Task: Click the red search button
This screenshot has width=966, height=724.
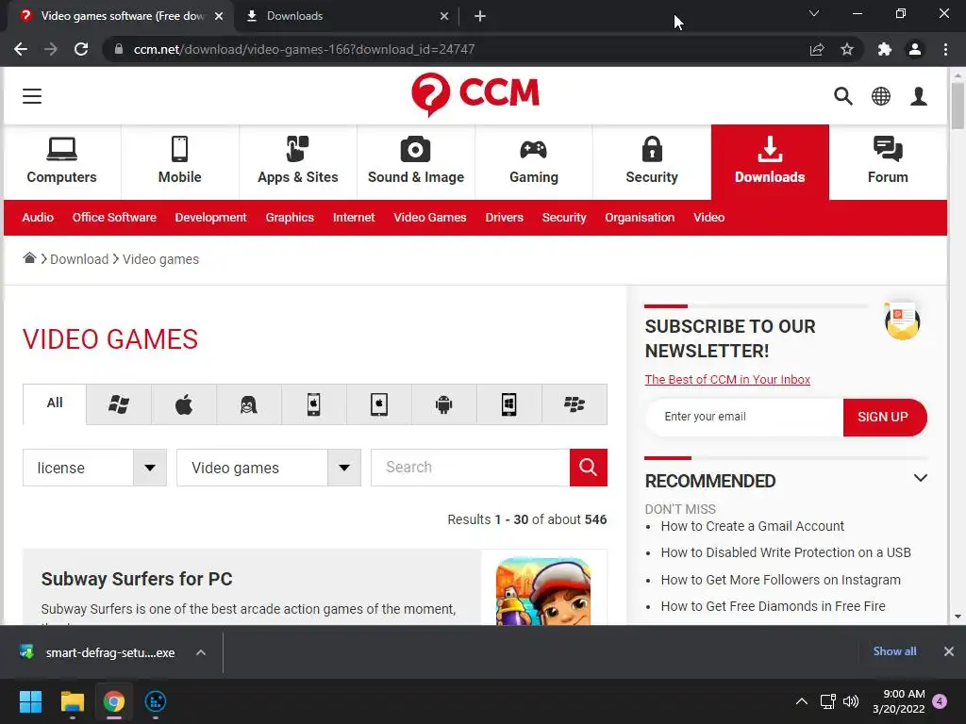Action: (x=589, y=468)
